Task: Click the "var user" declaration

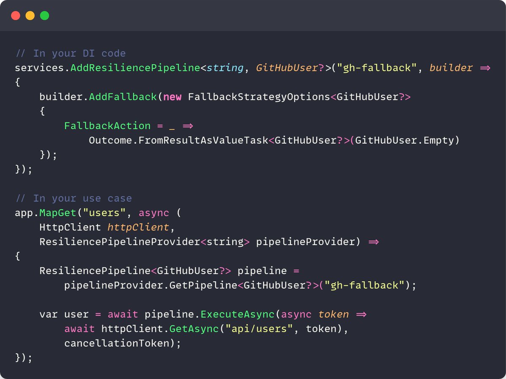Action: tap(64, 314)
